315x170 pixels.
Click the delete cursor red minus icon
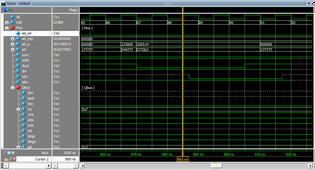[x=14, y=159]
